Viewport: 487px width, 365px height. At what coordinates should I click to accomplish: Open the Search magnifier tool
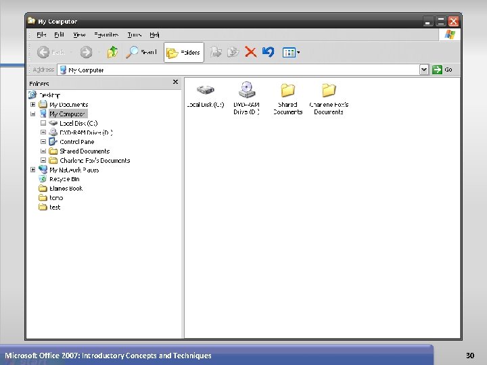point(141,52)
